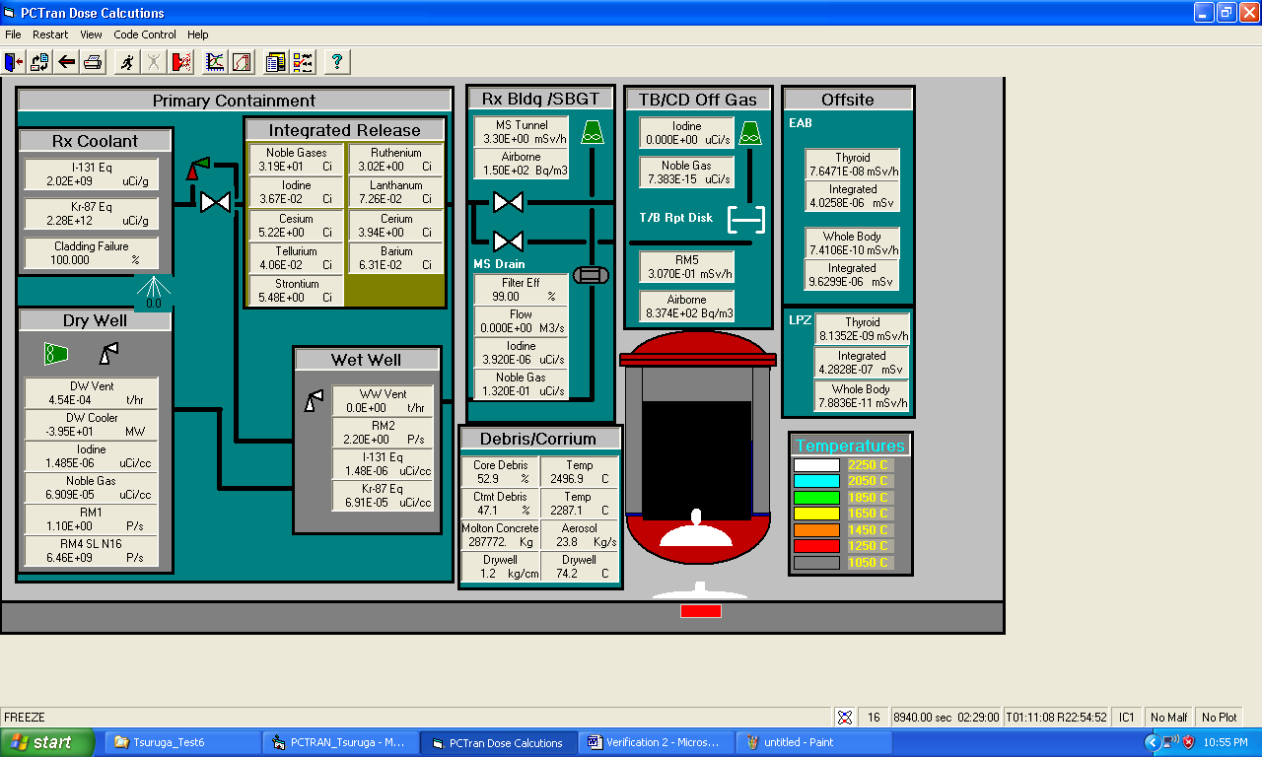
Task: Click the white 2250 C temperature swatch
Action: pyautogui.click(x=816, y=465)
